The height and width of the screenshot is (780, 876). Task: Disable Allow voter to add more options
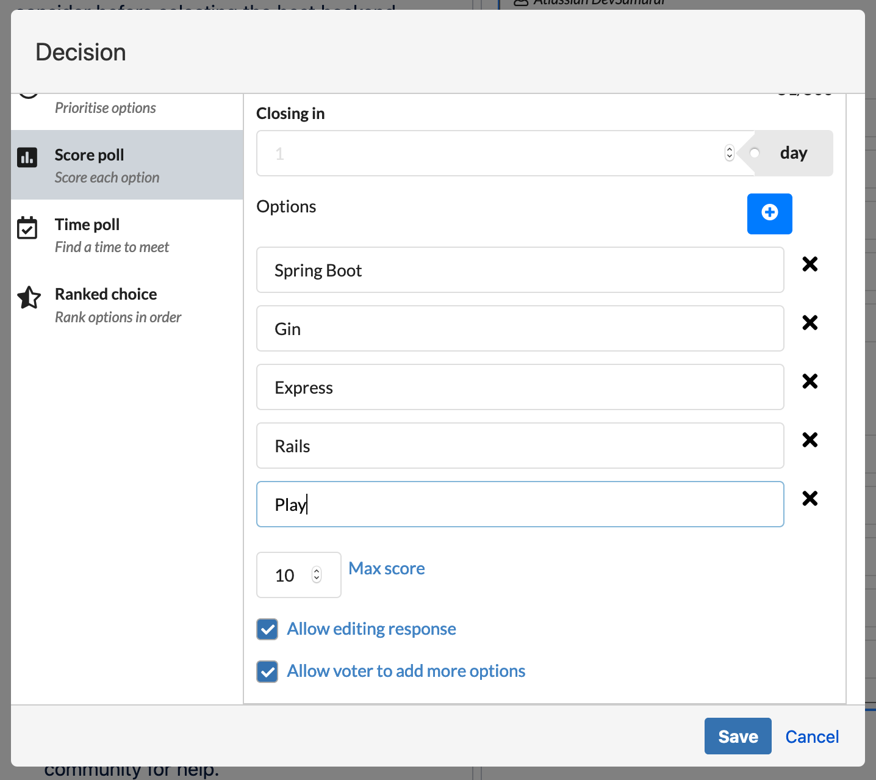tap(267, 671)
